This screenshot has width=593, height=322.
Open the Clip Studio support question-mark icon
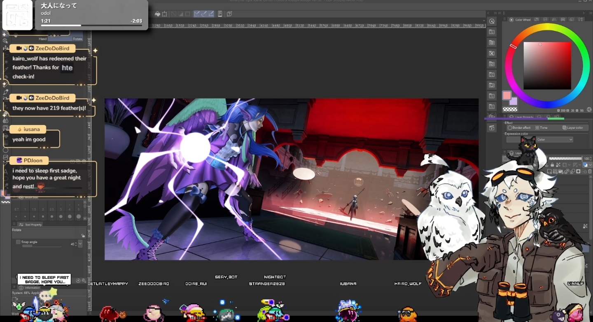click(x=229, y=14)
